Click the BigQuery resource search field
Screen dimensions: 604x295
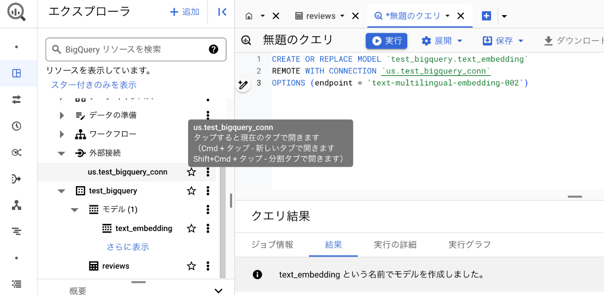[136, 49]
